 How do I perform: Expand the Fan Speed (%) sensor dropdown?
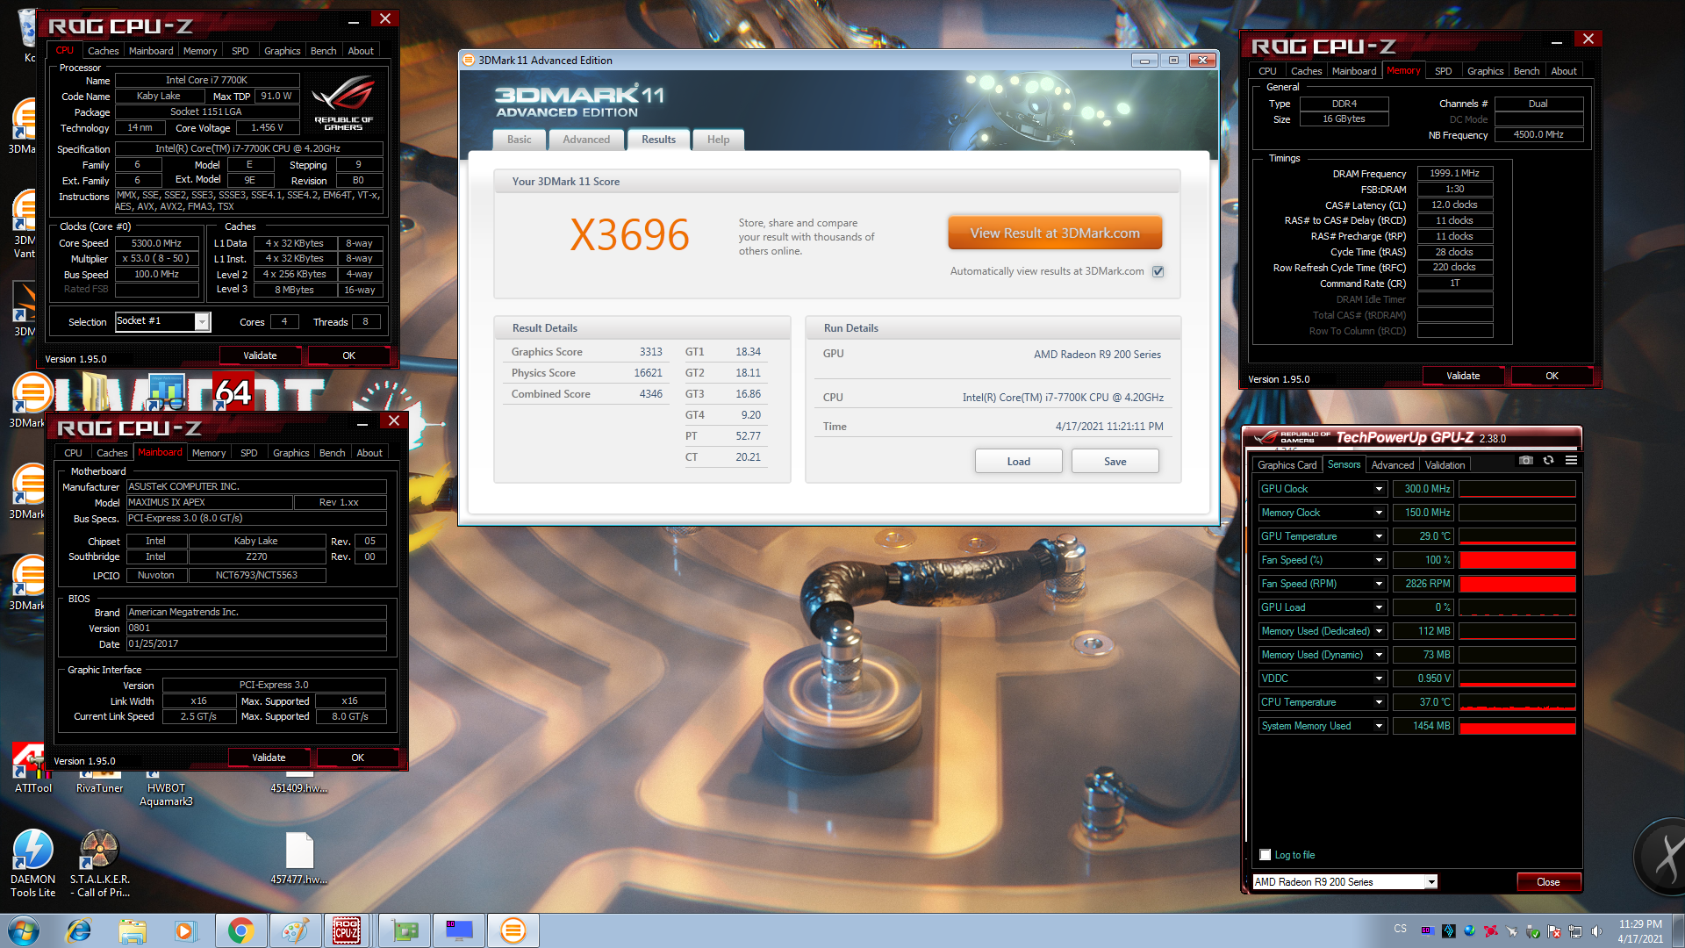point(1379,560)
